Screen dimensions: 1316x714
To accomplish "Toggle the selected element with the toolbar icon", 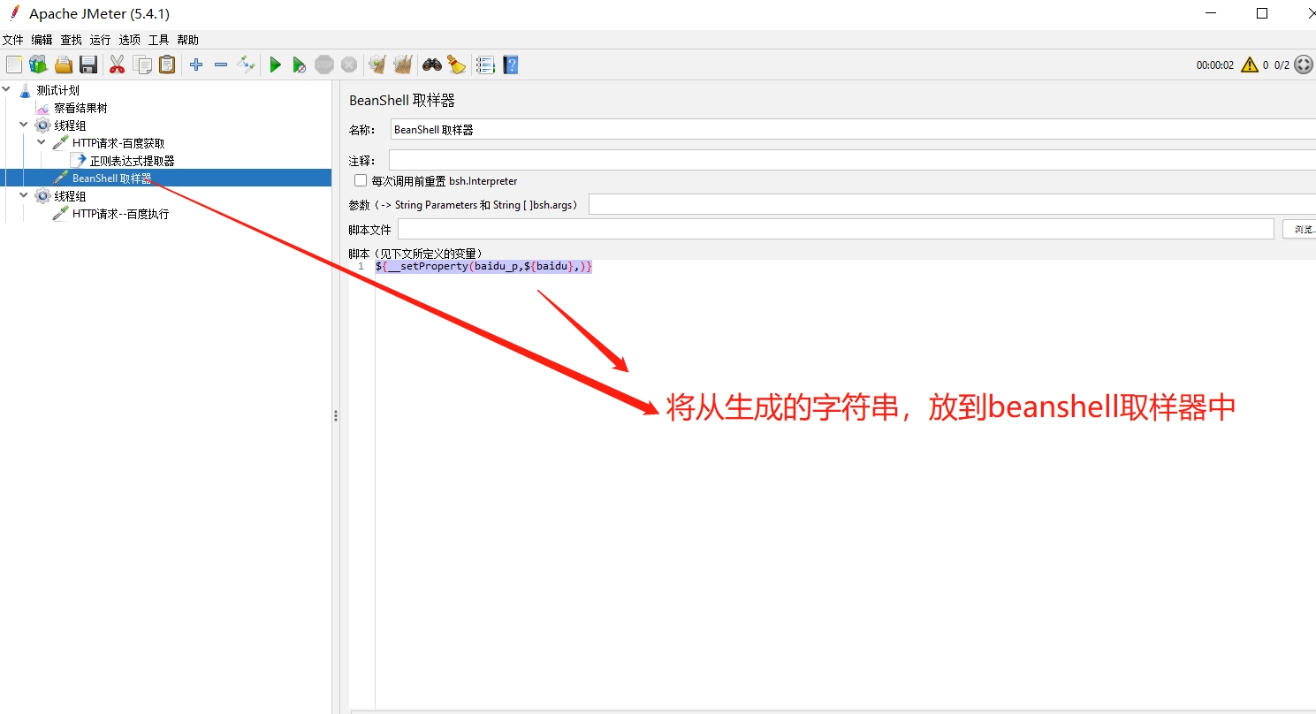I will (x=246, y=65).
